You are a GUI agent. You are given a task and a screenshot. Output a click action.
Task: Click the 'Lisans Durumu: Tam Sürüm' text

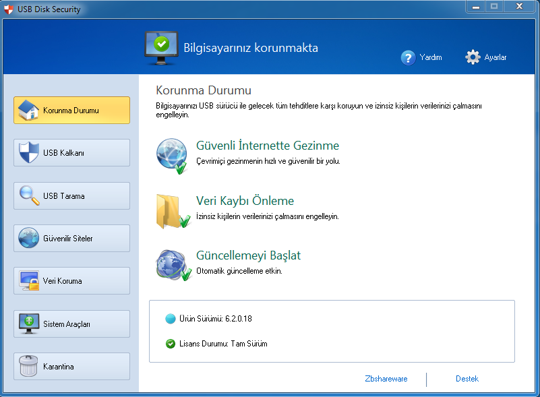(223, 344)
